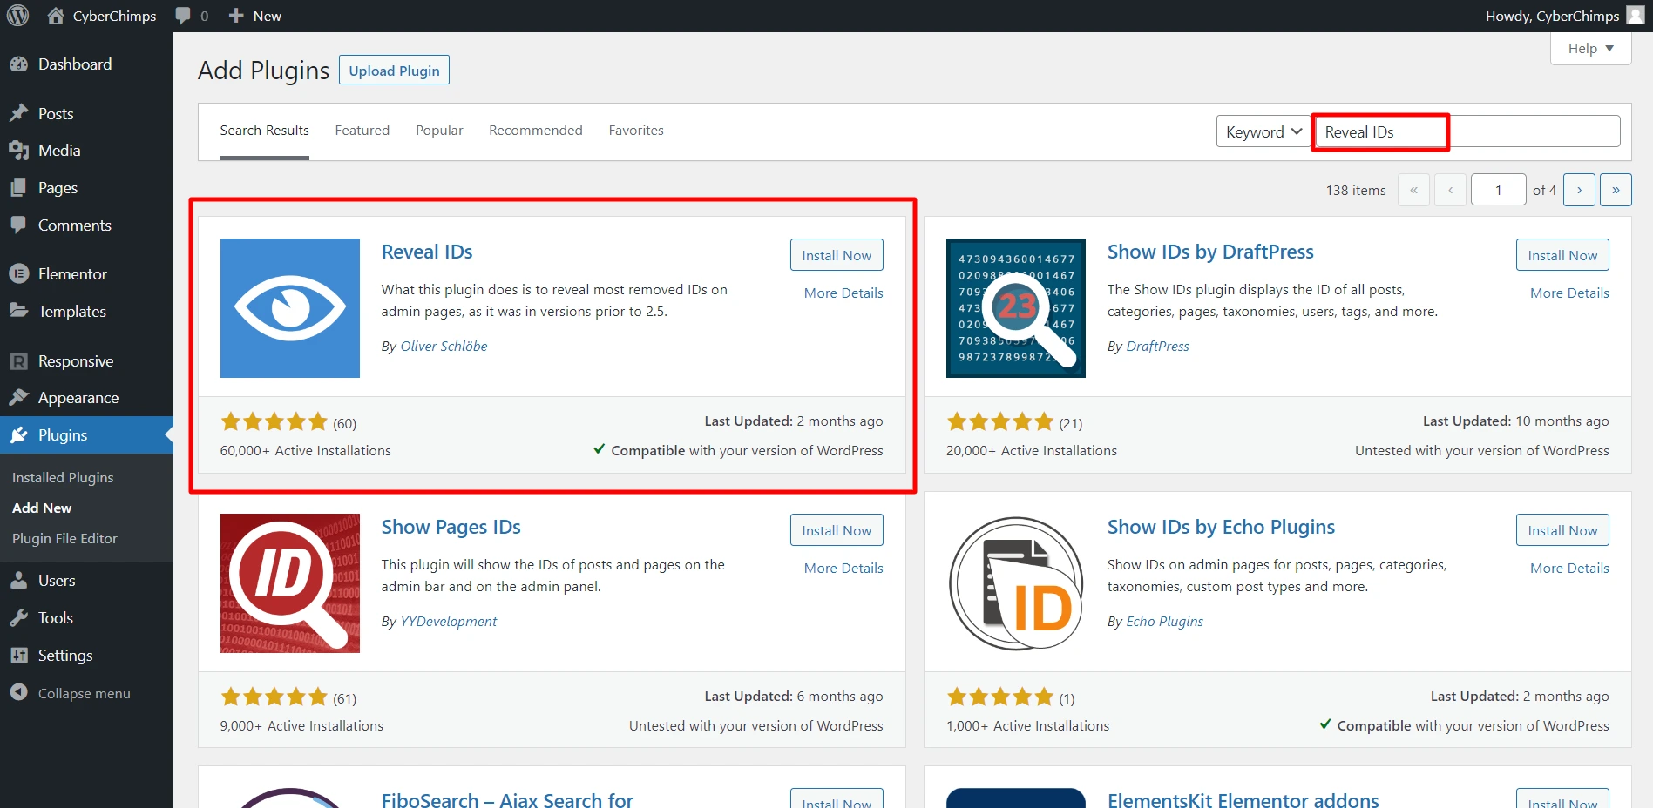Image resolution: width=1653 pixels, height=808 pixels.
Task: Open Show IDs by Echo Plugins title
Action: point(1221,527)
